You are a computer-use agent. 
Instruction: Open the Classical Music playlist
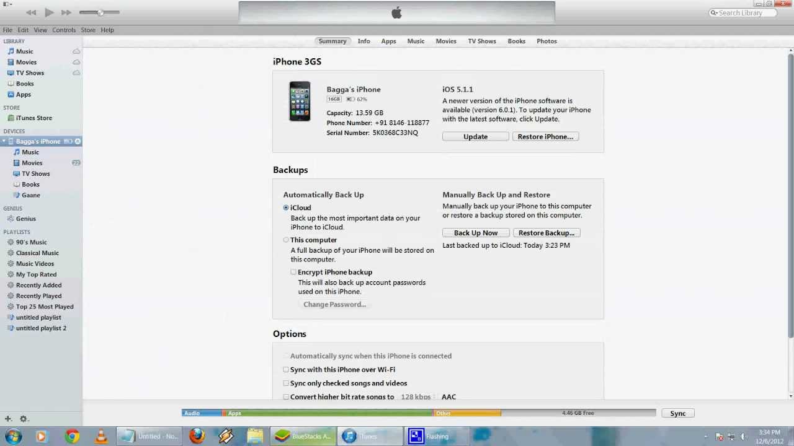(x=37, y=253)
